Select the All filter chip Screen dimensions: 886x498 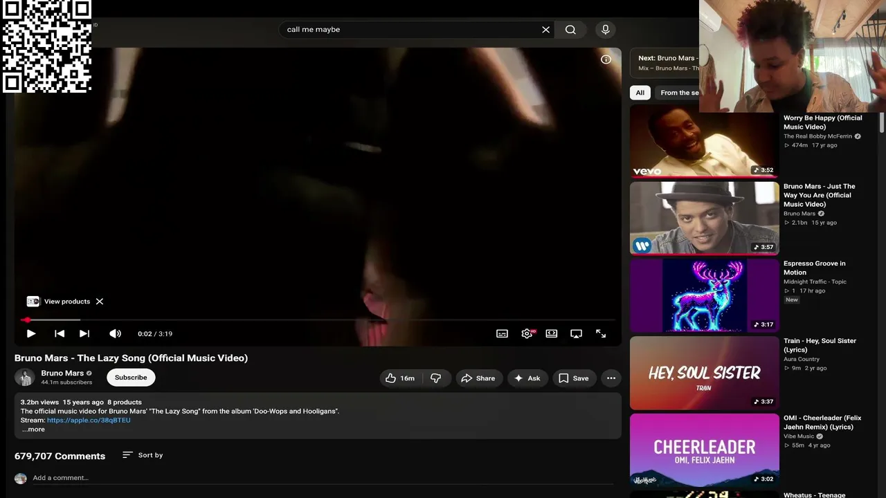pyautogui.click(x=640, y=93)
